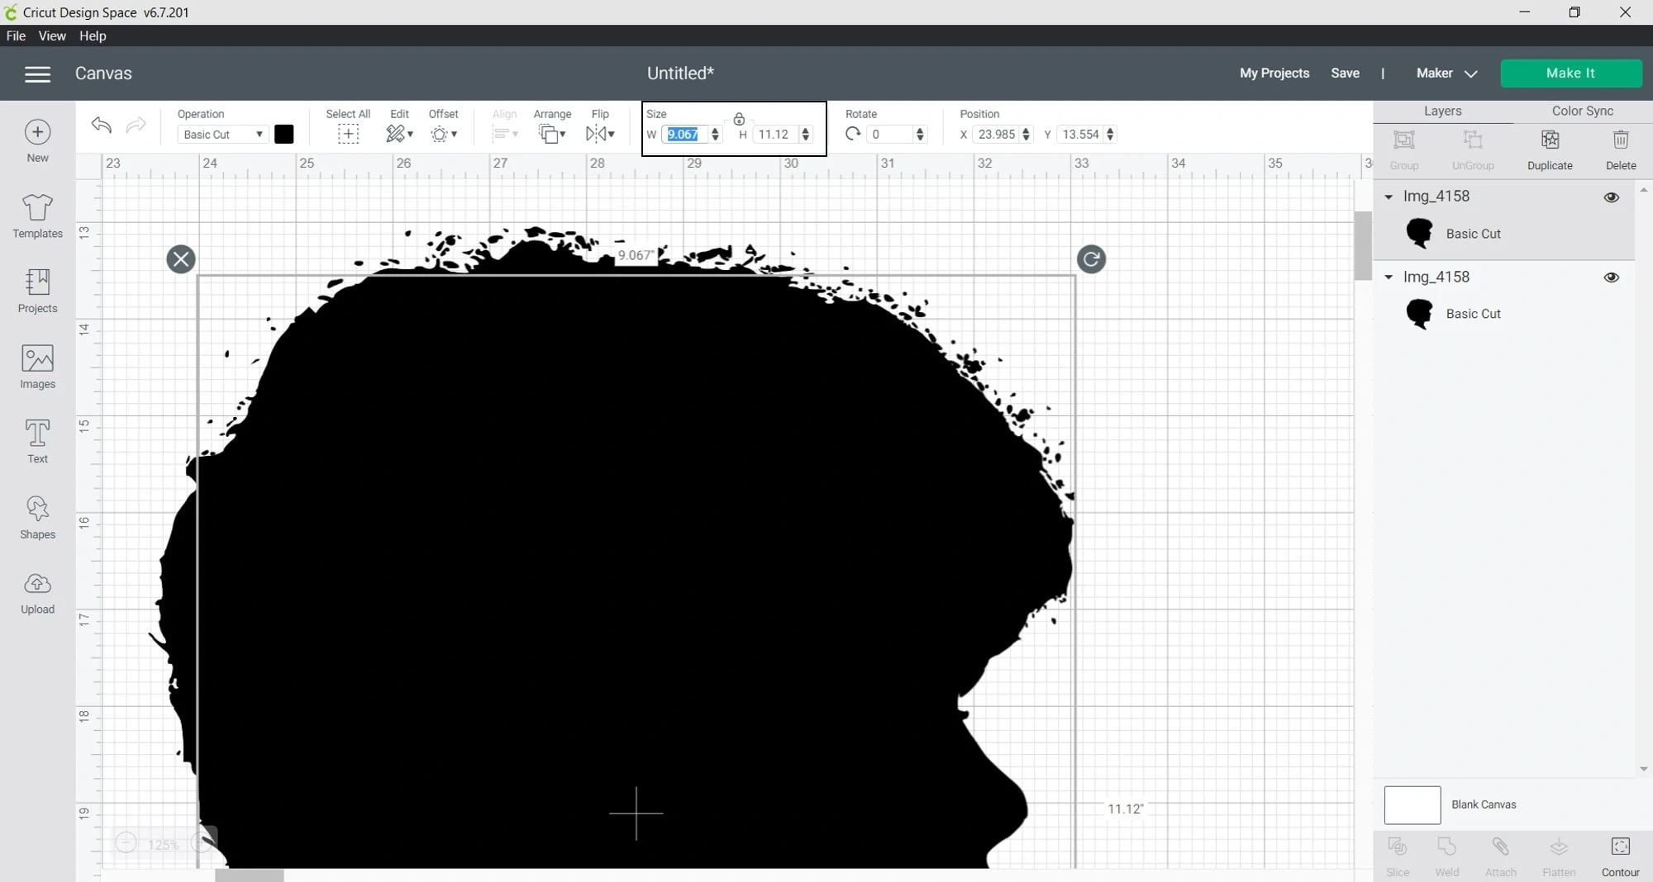Open My Projects

[x=1274, y=73]
